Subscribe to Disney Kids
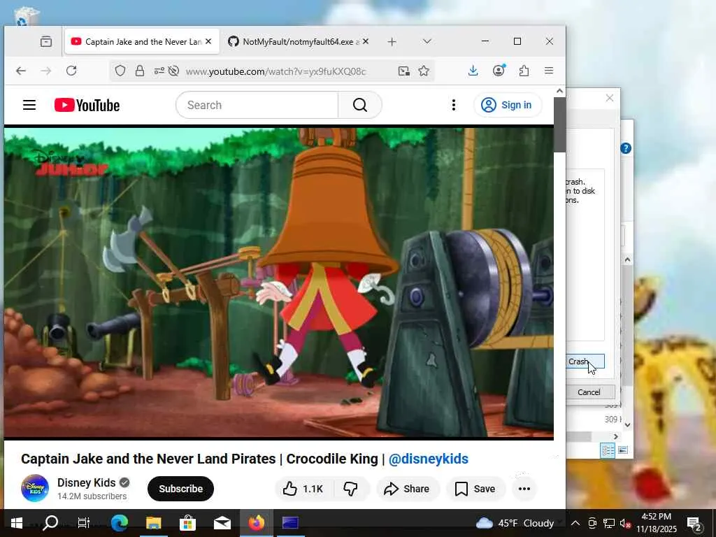This screenshot has height=537, width=716. point(180,489)
